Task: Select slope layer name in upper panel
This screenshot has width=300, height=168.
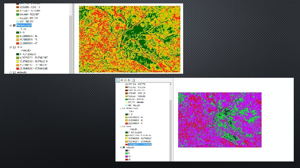Action: coord(19,47)
